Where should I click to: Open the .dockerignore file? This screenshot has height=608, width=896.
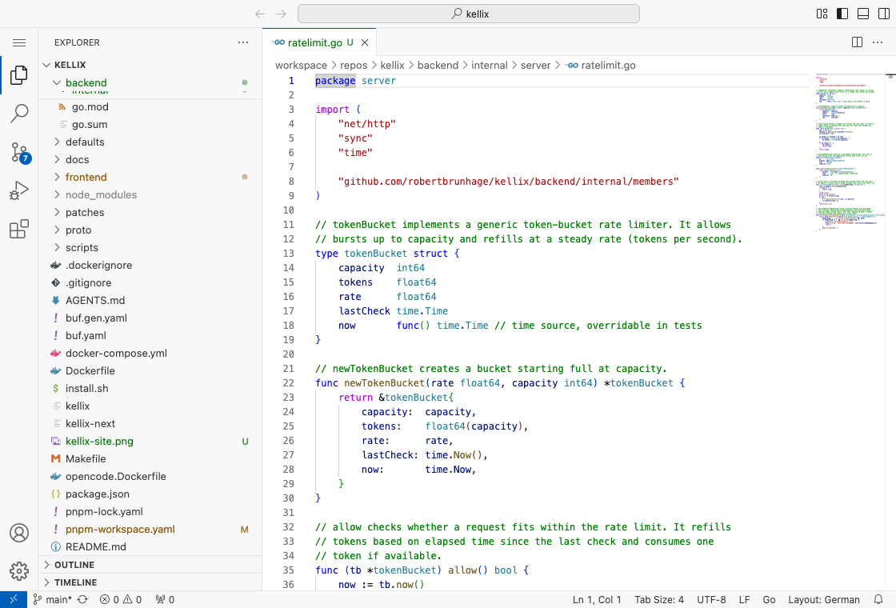(150, 265)
